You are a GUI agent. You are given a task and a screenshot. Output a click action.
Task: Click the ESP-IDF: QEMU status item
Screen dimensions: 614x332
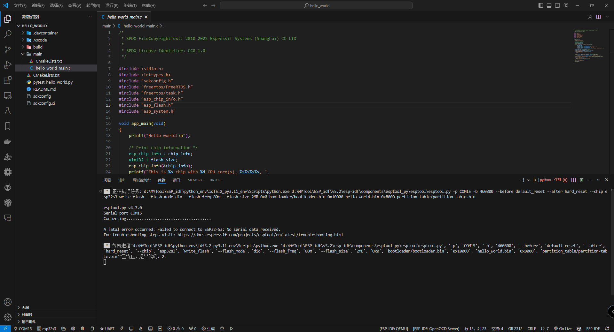pos(394,328)
